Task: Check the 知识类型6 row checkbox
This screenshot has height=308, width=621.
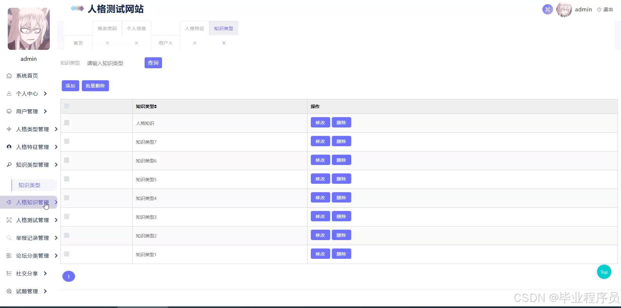Action: tap(67, 160)
